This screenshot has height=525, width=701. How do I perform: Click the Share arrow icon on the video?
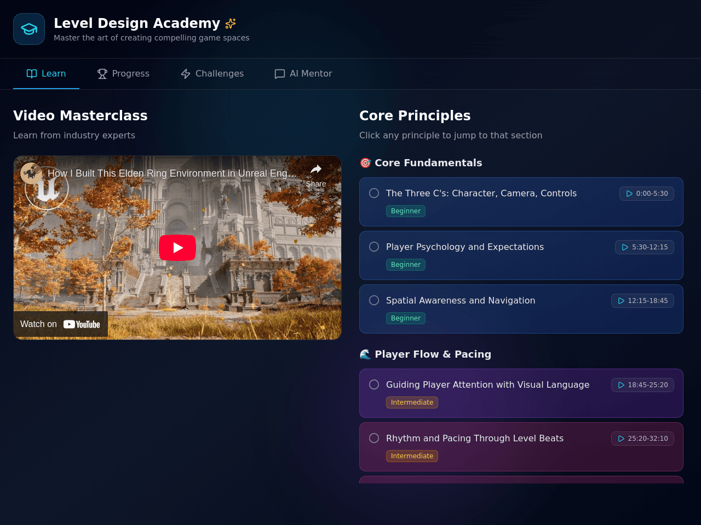coord(316,170)
